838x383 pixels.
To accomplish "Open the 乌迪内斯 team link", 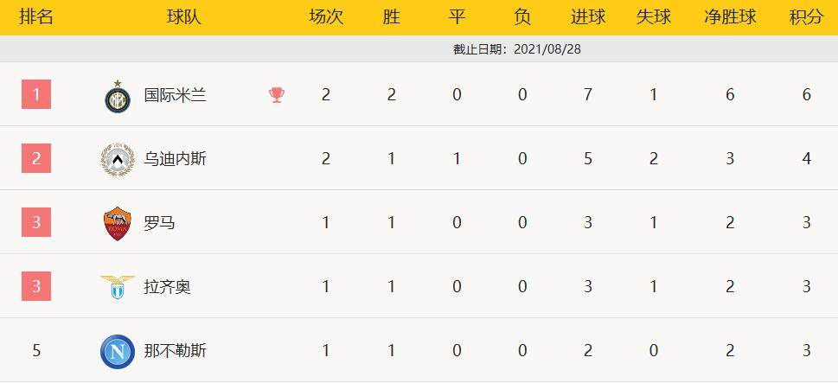I will tap(175, 159).
